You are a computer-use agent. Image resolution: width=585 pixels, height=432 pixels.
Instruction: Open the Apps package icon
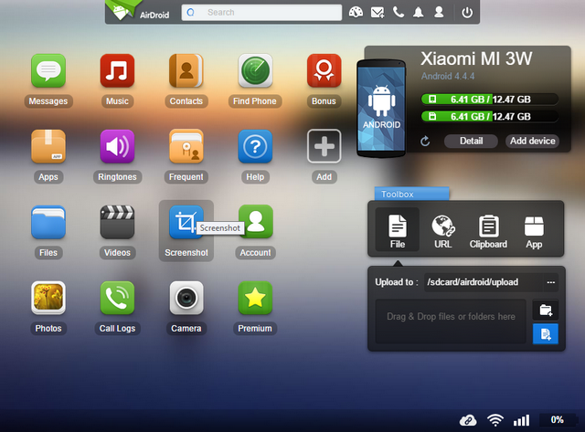[48, 146]
